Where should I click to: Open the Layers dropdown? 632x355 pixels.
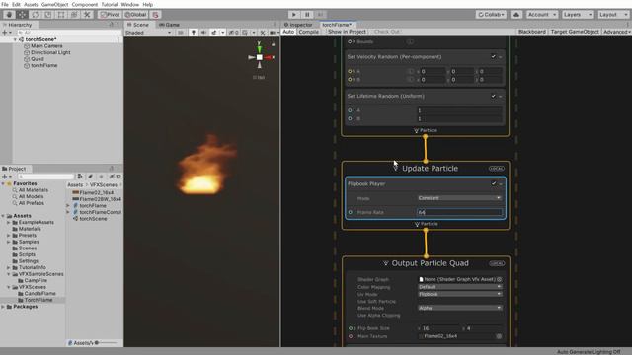[x=578, y=15]
